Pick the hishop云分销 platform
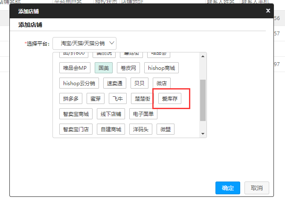 coord(79,83)
